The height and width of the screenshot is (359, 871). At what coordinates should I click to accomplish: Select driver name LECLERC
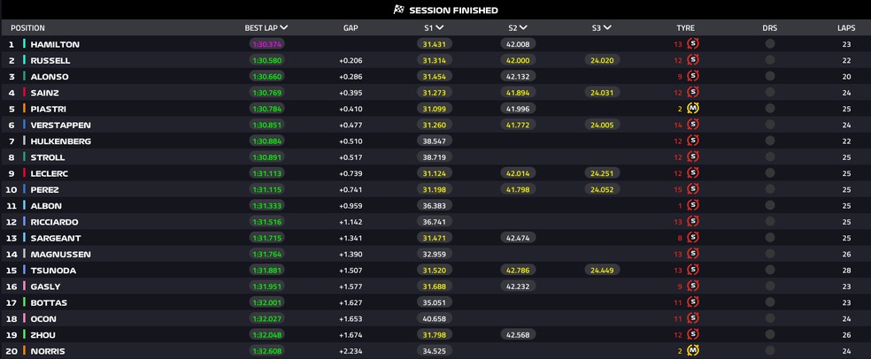(x=50, y=173)
